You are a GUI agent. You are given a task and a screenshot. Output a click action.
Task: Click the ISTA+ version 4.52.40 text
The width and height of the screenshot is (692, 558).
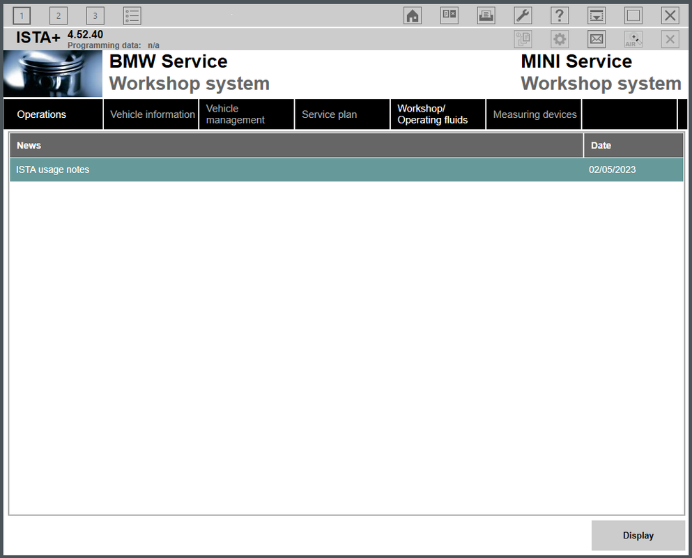85,34
